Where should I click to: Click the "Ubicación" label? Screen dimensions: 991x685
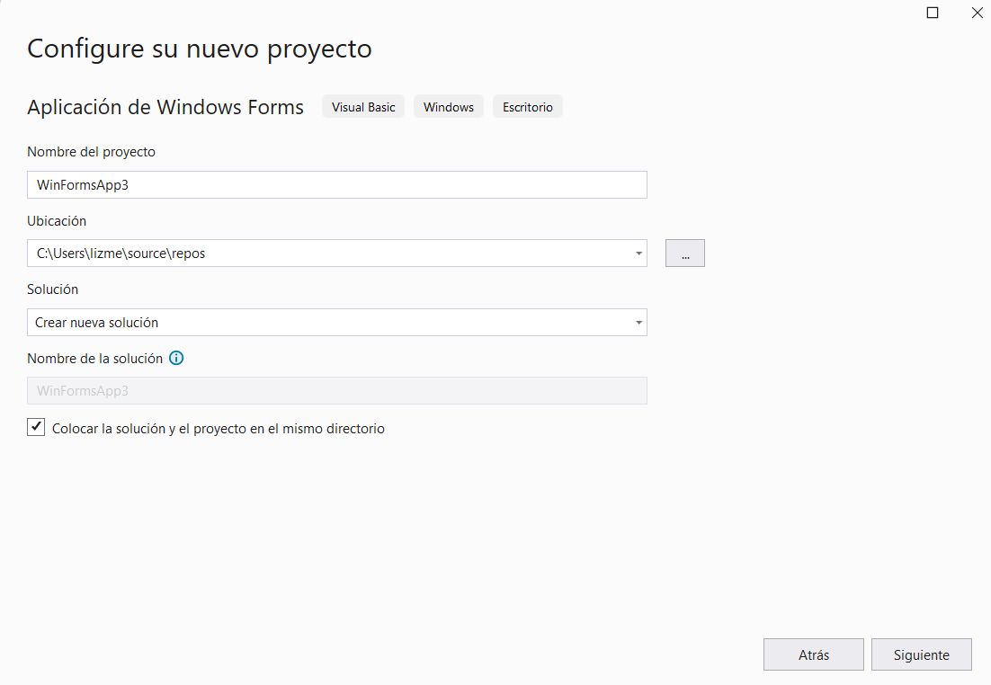(x=56, y=220)
